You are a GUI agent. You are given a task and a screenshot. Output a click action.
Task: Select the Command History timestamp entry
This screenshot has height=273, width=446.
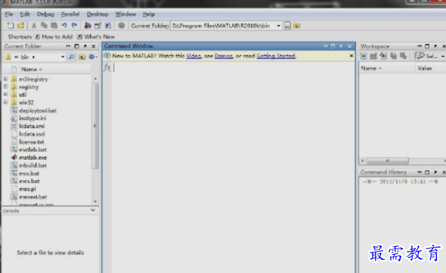tap(399, 181)
